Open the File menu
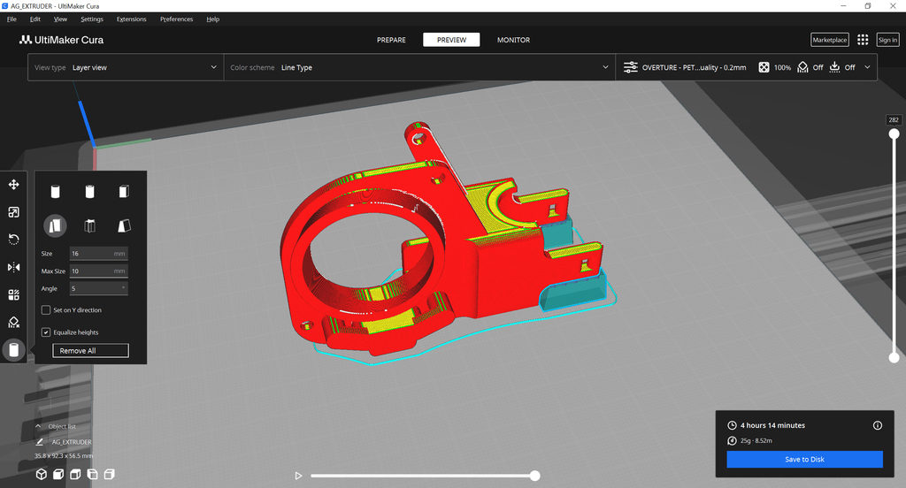This screenshot has width=906, height=488. click(x=12, y=19)
